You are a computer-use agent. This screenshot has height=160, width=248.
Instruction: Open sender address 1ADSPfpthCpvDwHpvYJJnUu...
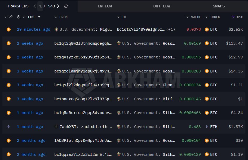coord(83,140)
